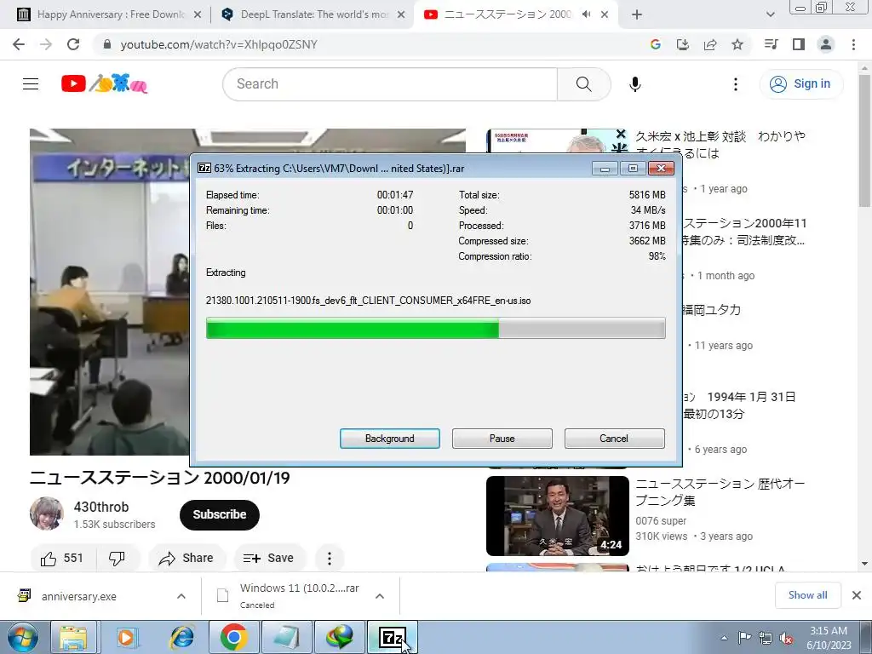Open Chrome three-dot menu
The width and height of the screenshot is (872, 654).
point(853,44)
